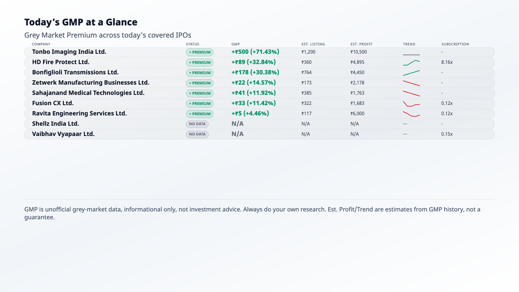The height and width of the screenshot is (292, 519).
Task: Click GMP value +₹5 (+4.46%)
Action: (250, 114)
